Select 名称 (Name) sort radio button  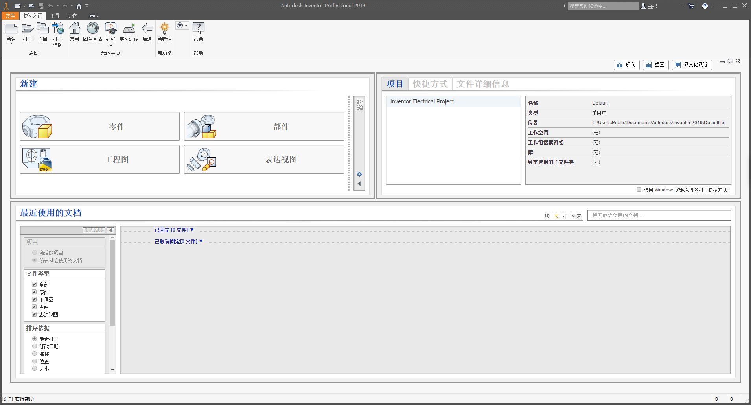(x=35, y=353)
